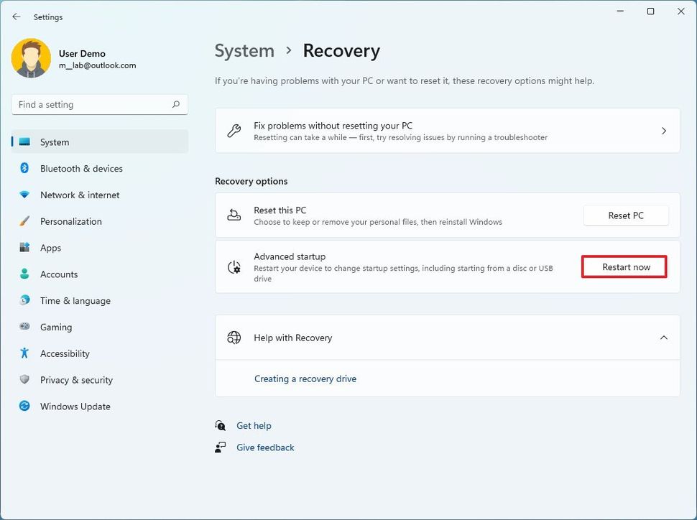Select the Gaming controller icon

(26, 327)
